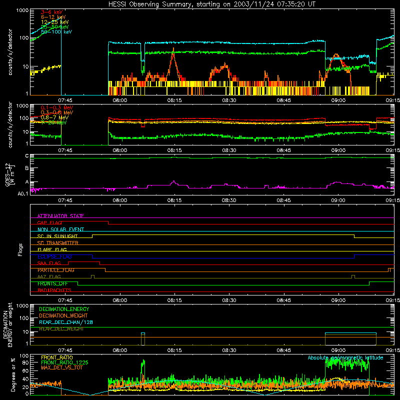Click the "C" flux class tick label

(27, 156)
